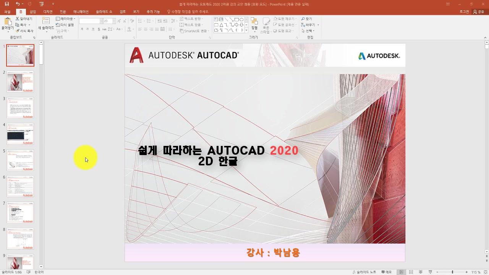Toggle the slide notes (슬라이드 노트) pane

(x=364, y=272)
